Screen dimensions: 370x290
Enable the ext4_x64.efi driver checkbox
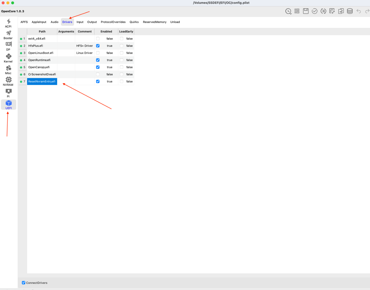[x=98, y=39]
